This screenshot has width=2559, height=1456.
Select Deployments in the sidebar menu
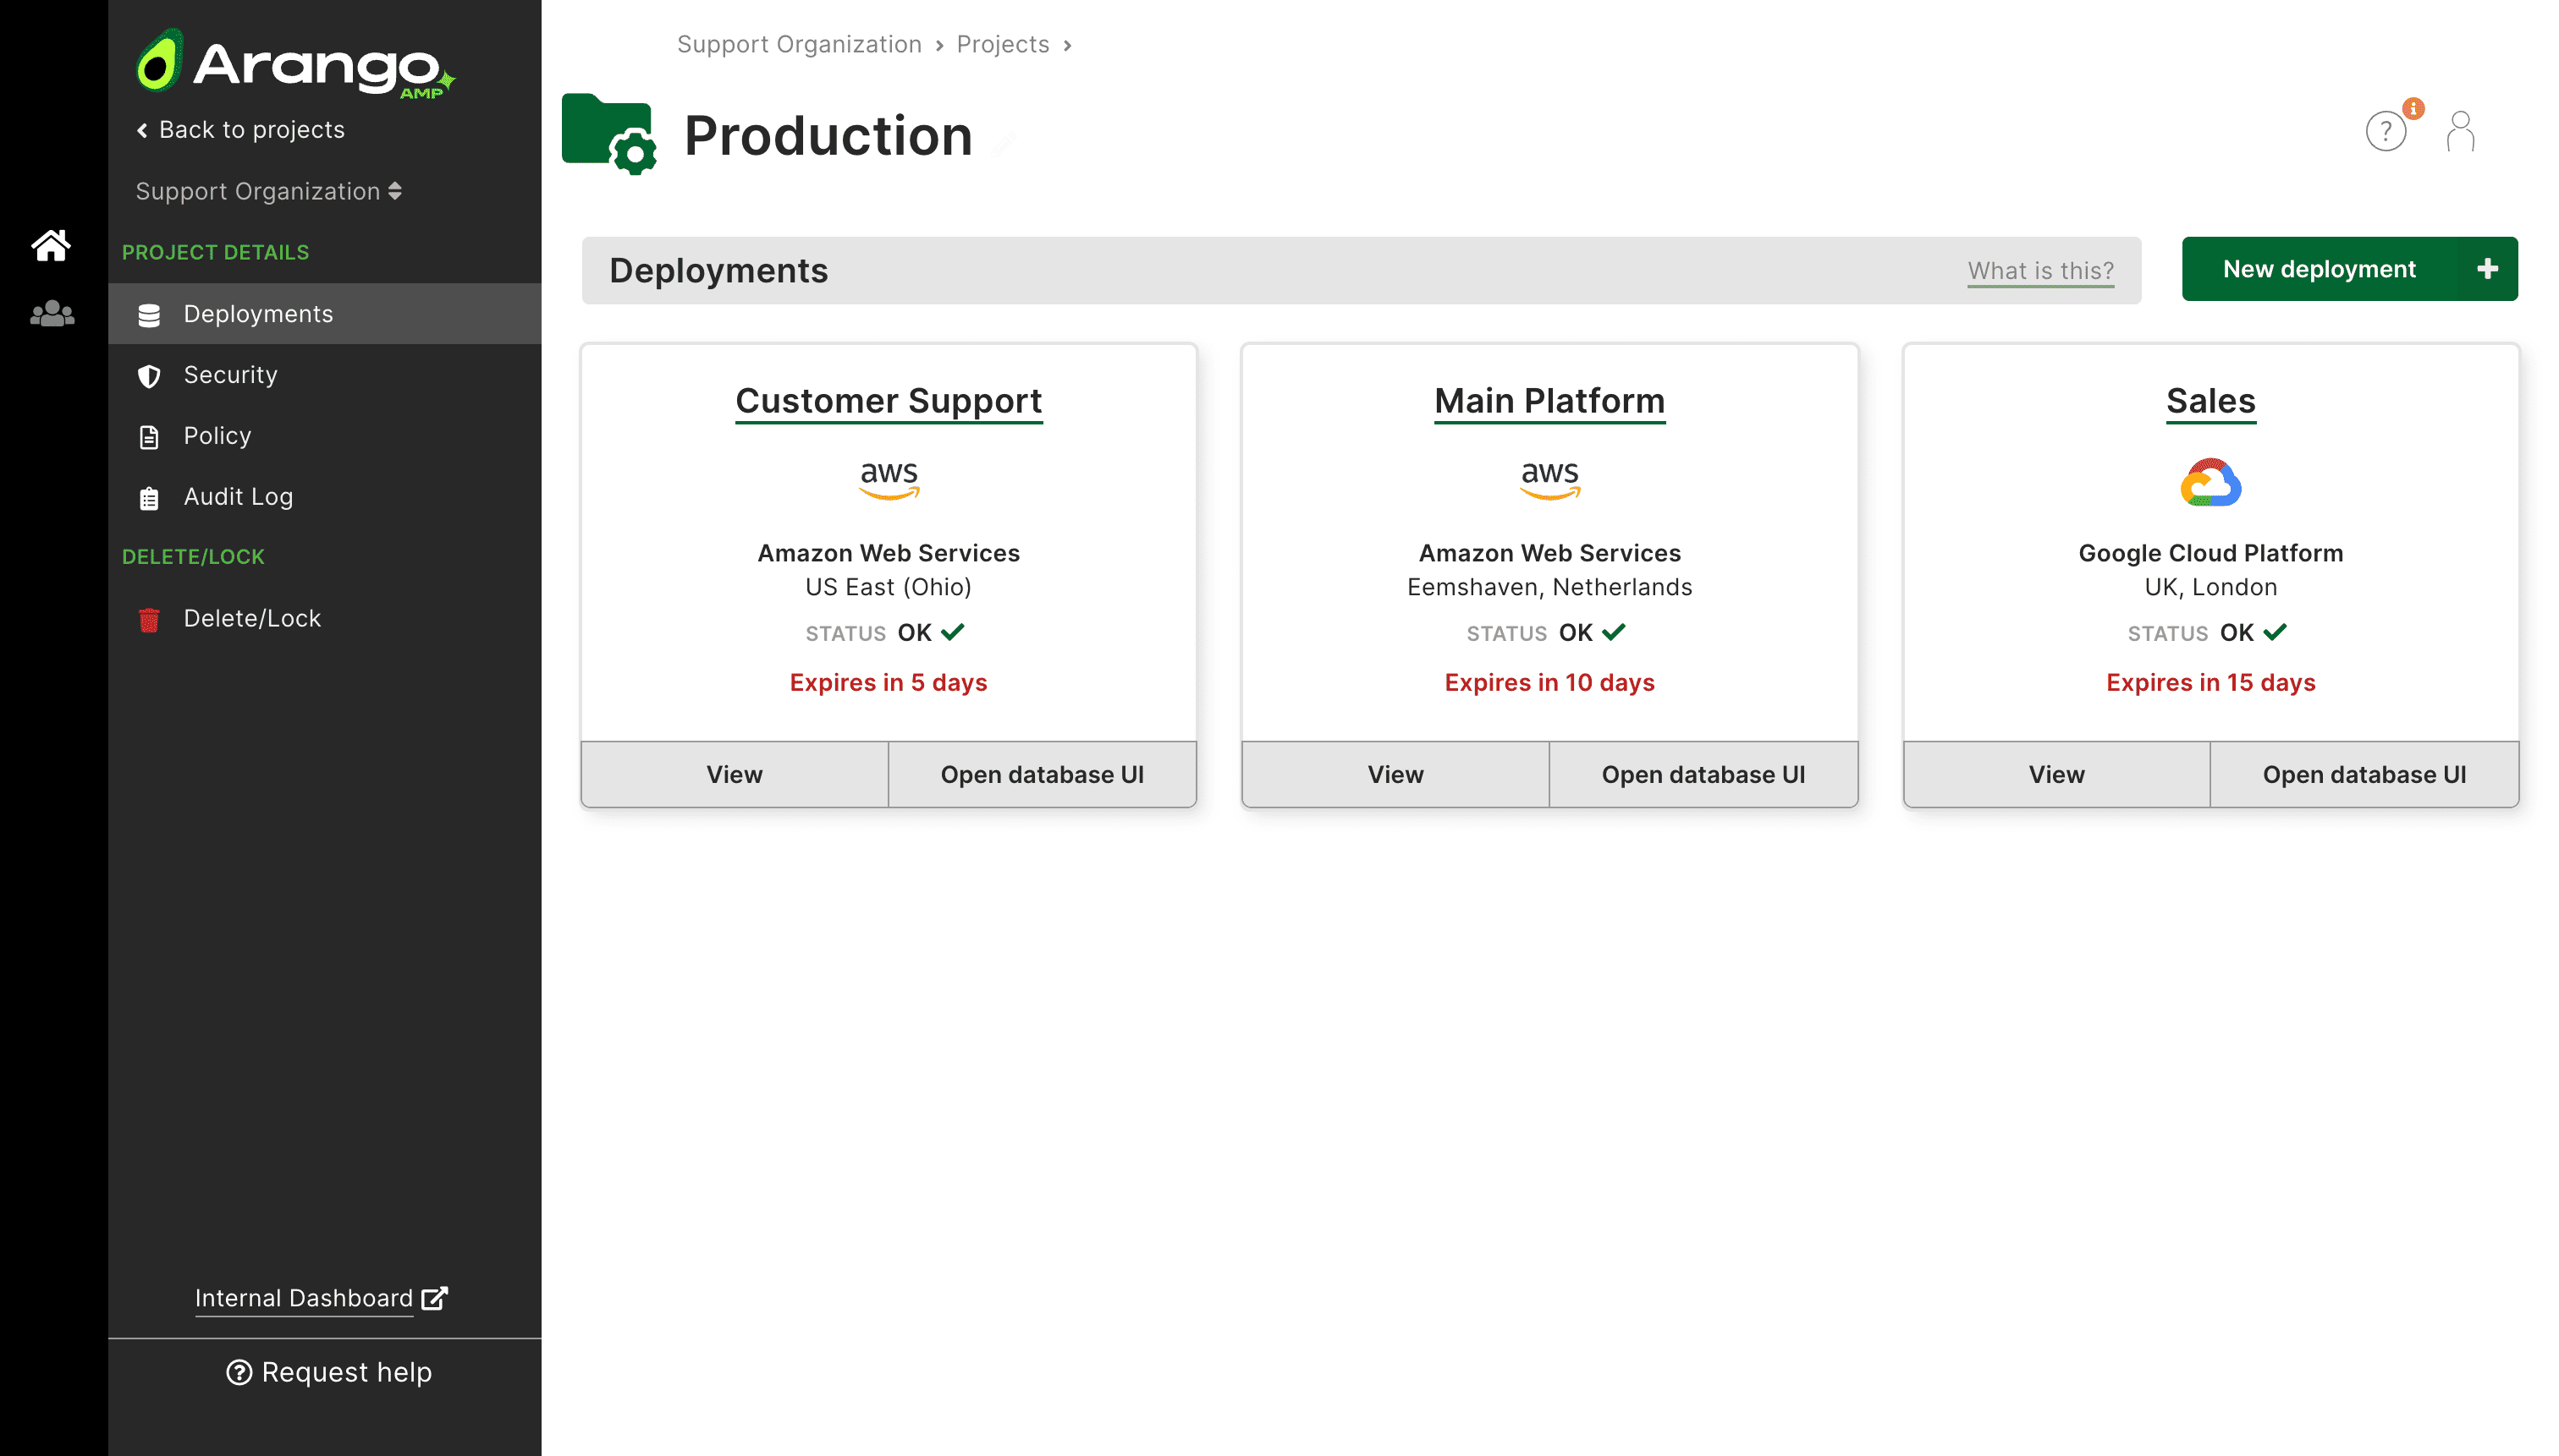click(x=258, y=314)
